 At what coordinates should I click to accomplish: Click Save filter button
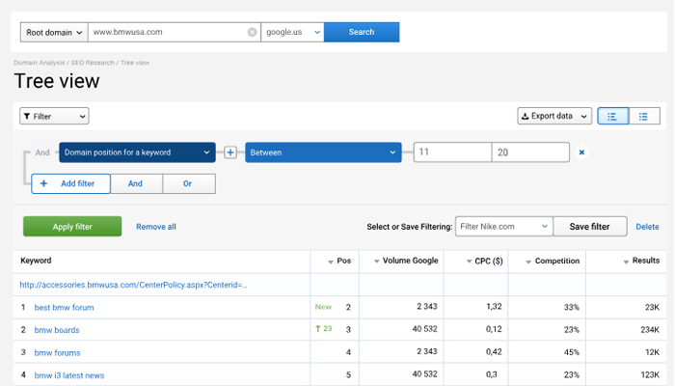click(590, 227)
